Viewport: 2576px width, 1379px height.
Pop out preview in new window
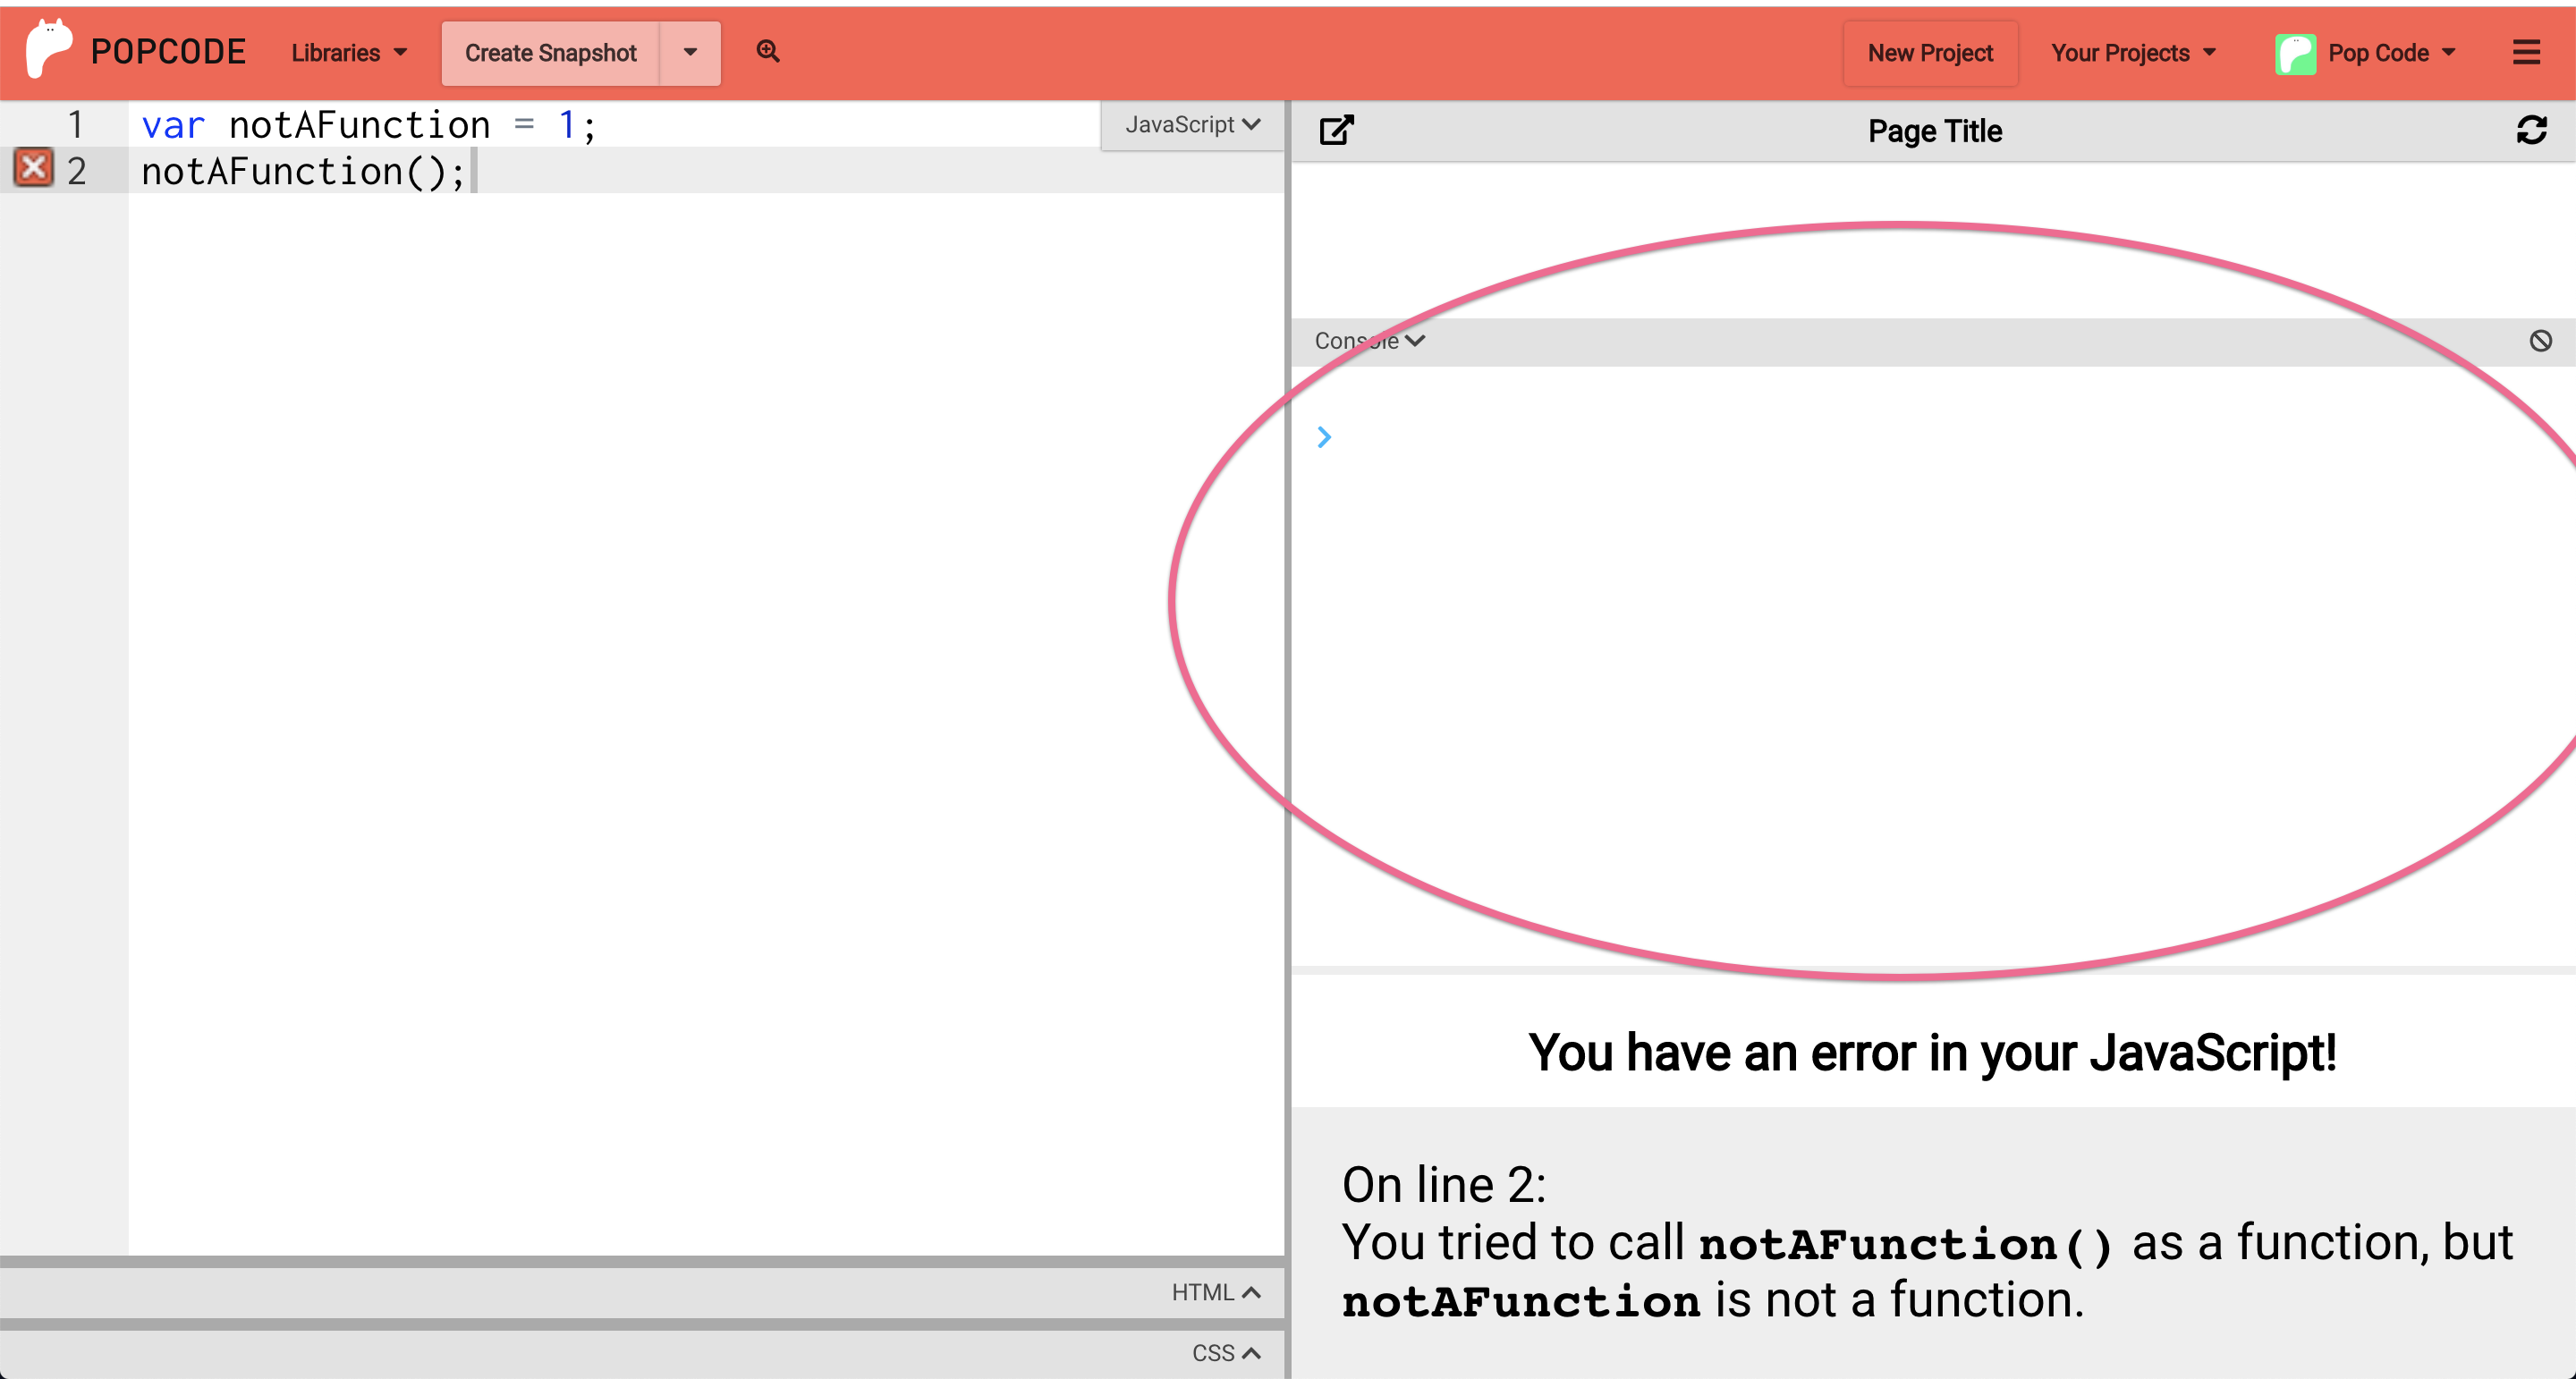(x=1336, y=131)
